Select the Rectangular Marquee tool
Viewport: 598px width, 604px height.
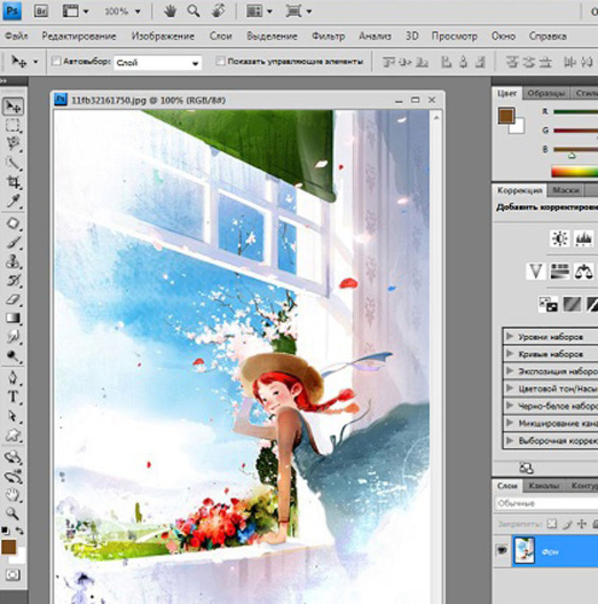[13, 125]
